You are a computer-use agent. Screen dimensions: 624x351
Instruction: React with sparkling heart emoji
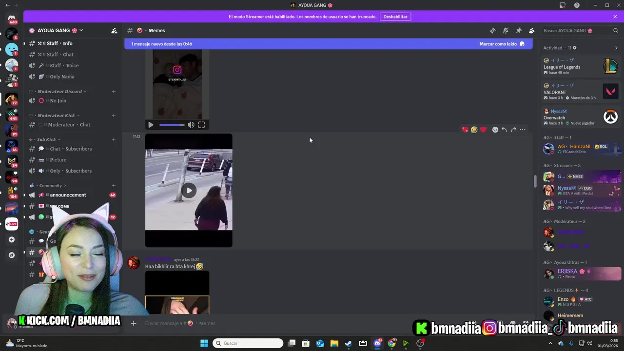(x=465, y=130)
